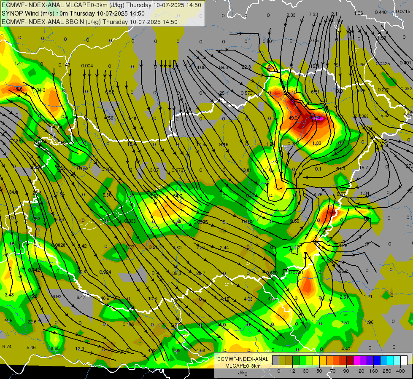Click the map value '8.76'
Screen dimensions: 413x379
point(318,195)
